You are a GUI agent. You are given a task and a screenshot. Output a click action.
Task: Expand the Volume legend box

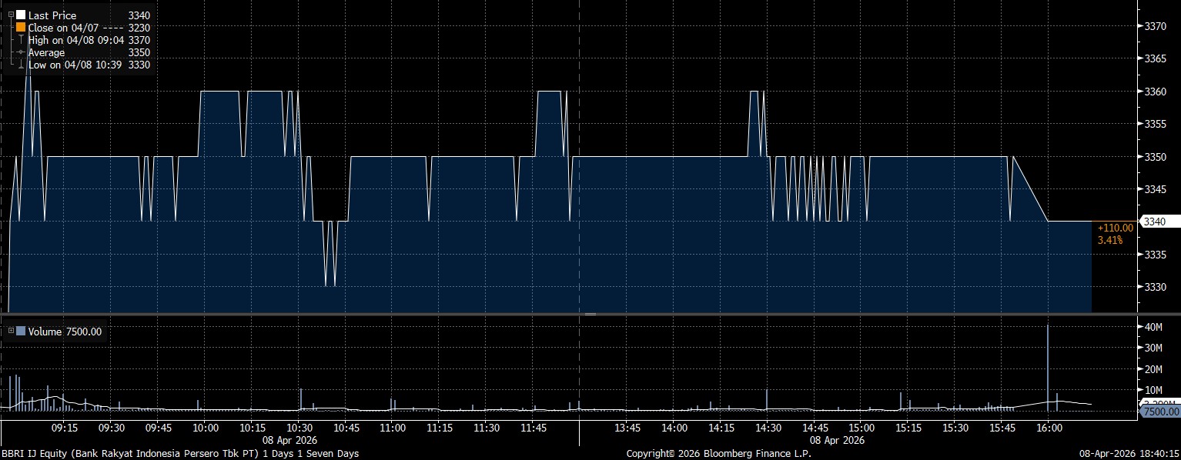click(10, 332)
